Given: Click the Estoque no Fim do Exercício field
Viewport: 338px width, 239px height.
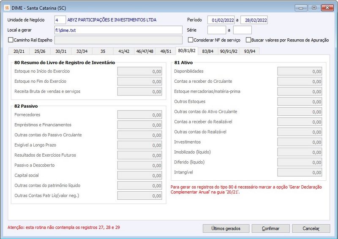Looking at the screenshot, I should 140,81.
